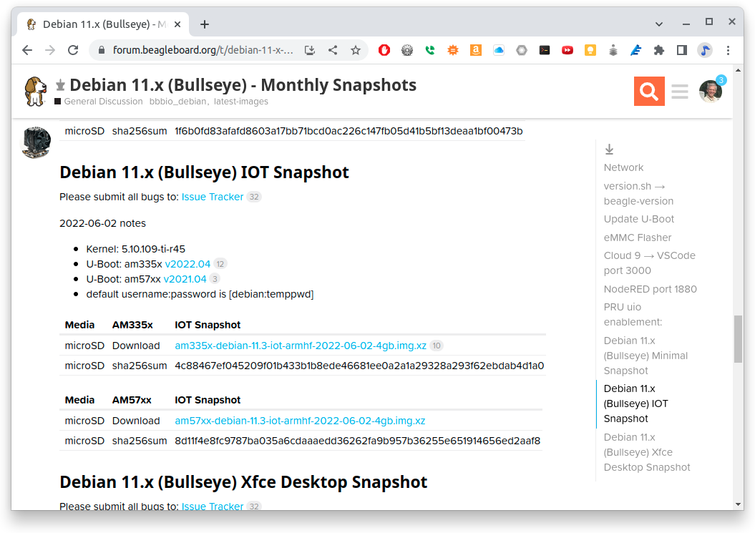Open the AdBlock extension
The image size is (755, 533).
click(384, 50)
